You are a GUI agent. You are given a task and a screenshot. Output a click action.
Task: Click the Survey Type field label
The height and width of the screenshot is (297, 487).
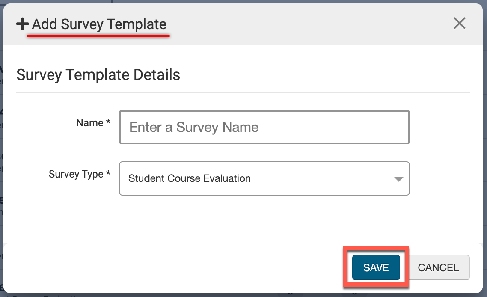tap(76, 174)
